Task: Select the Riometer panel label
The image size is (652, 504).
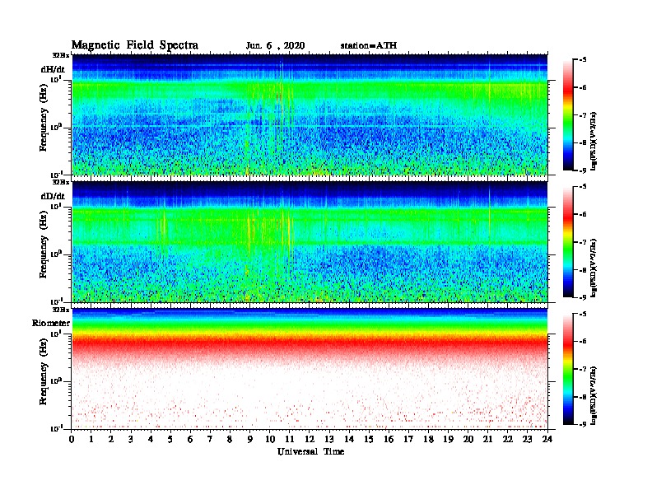Action: [51, 323]
